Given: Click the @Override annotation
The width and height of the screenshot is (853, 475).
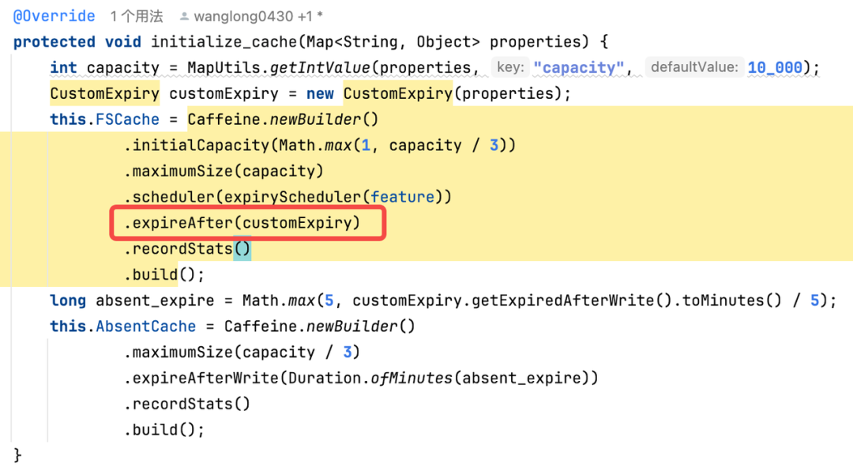Looking at the screenshot, I should (54, 17).
